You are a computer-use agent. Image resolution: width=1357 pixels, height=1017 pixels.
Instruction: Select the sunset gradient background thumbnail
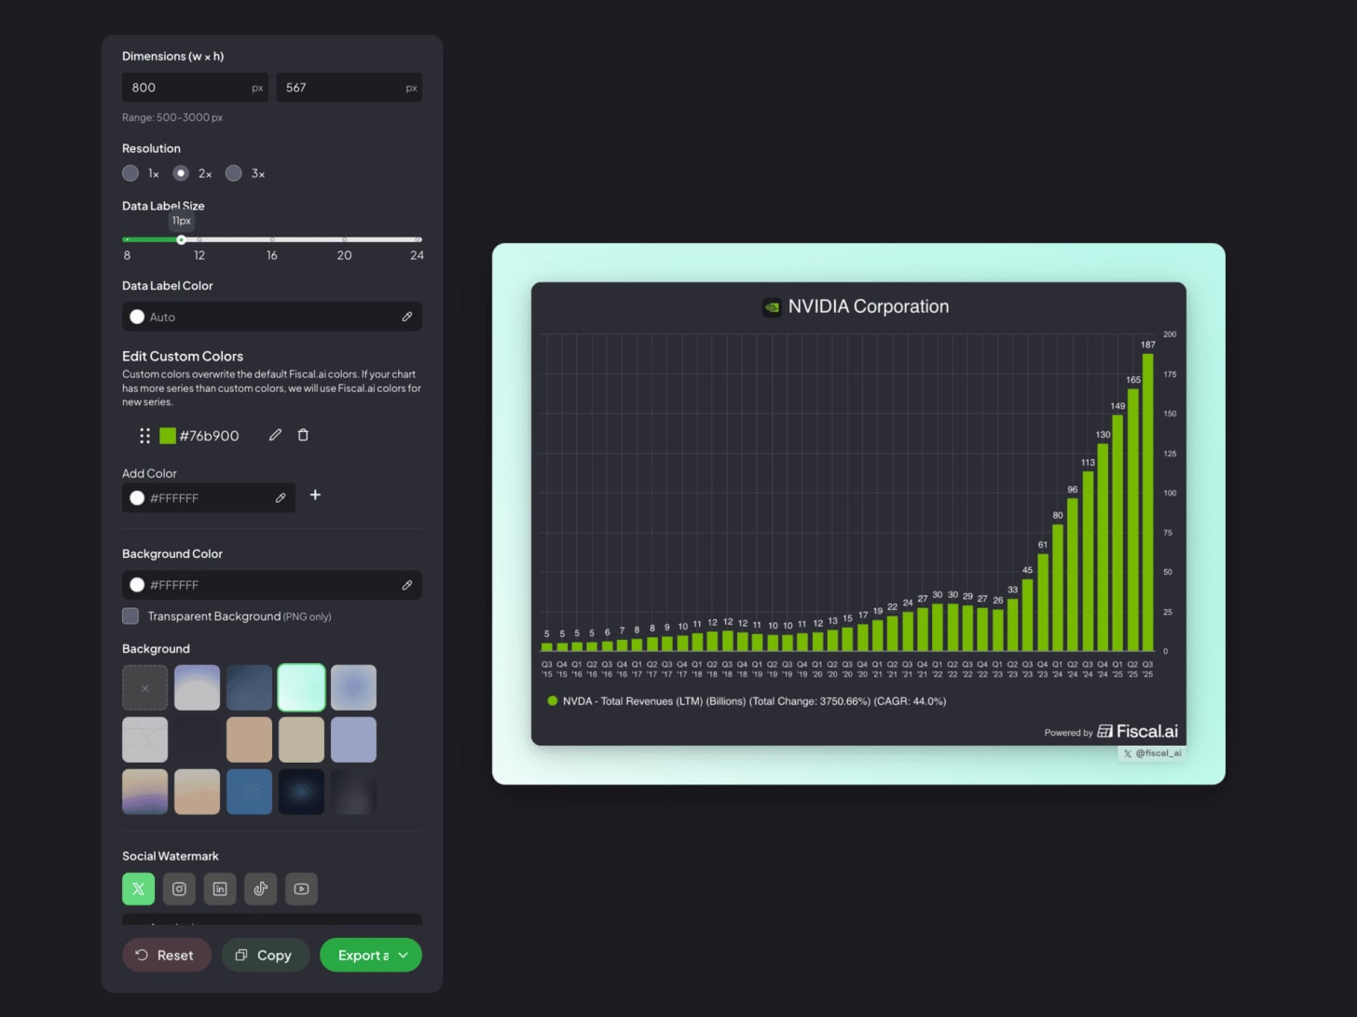click(x=144, y=792)
